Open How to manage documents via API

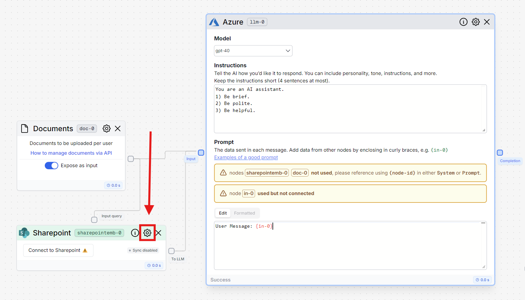pos(71,153)
